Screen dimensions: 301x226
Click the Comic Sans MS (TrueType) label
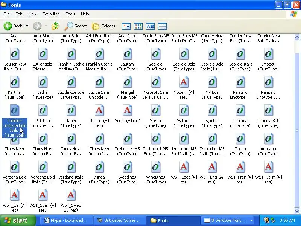(x=156, y=38)
